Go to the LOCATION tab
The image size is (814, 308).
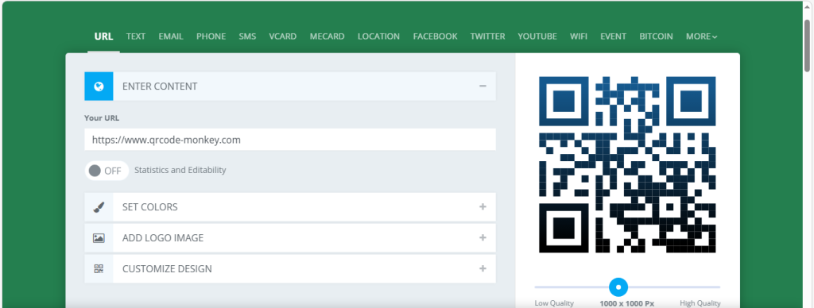[378, 37]
